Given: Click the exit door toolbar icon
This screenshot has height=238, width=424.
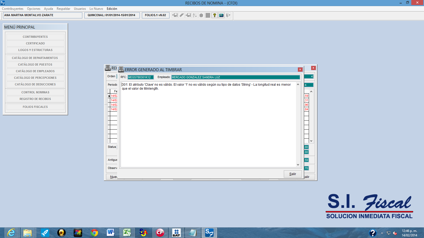Looking at the screenshot, I should (x=228, y=15).
